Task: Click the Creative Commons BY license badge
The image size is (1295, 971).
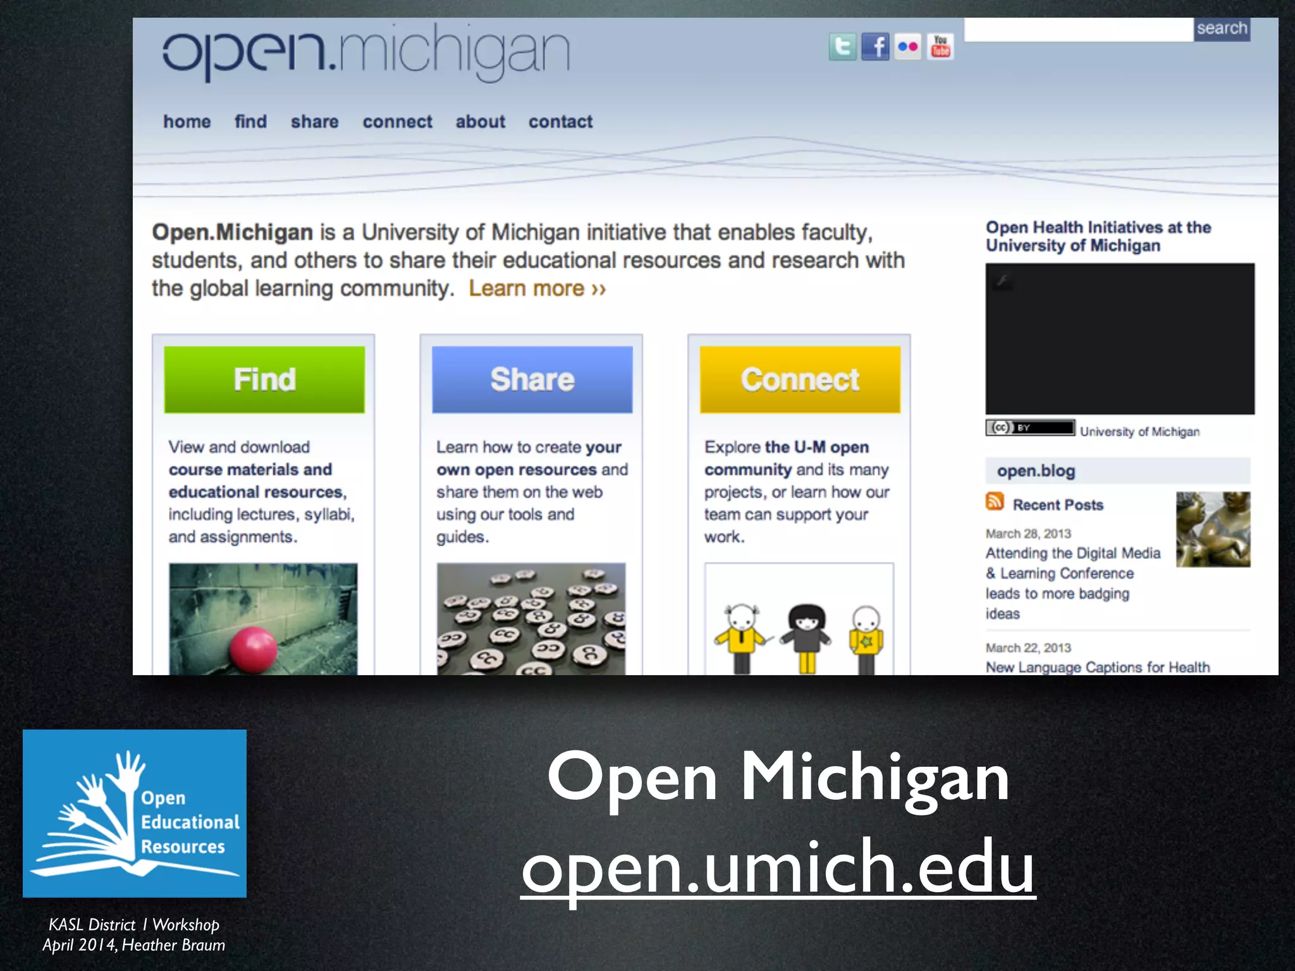Action: [x=1030, y=428]
